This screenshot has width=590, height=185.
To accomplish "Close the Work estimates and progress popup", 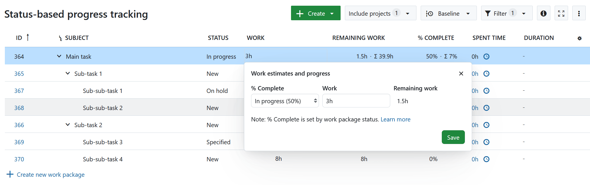I will 461,74.
